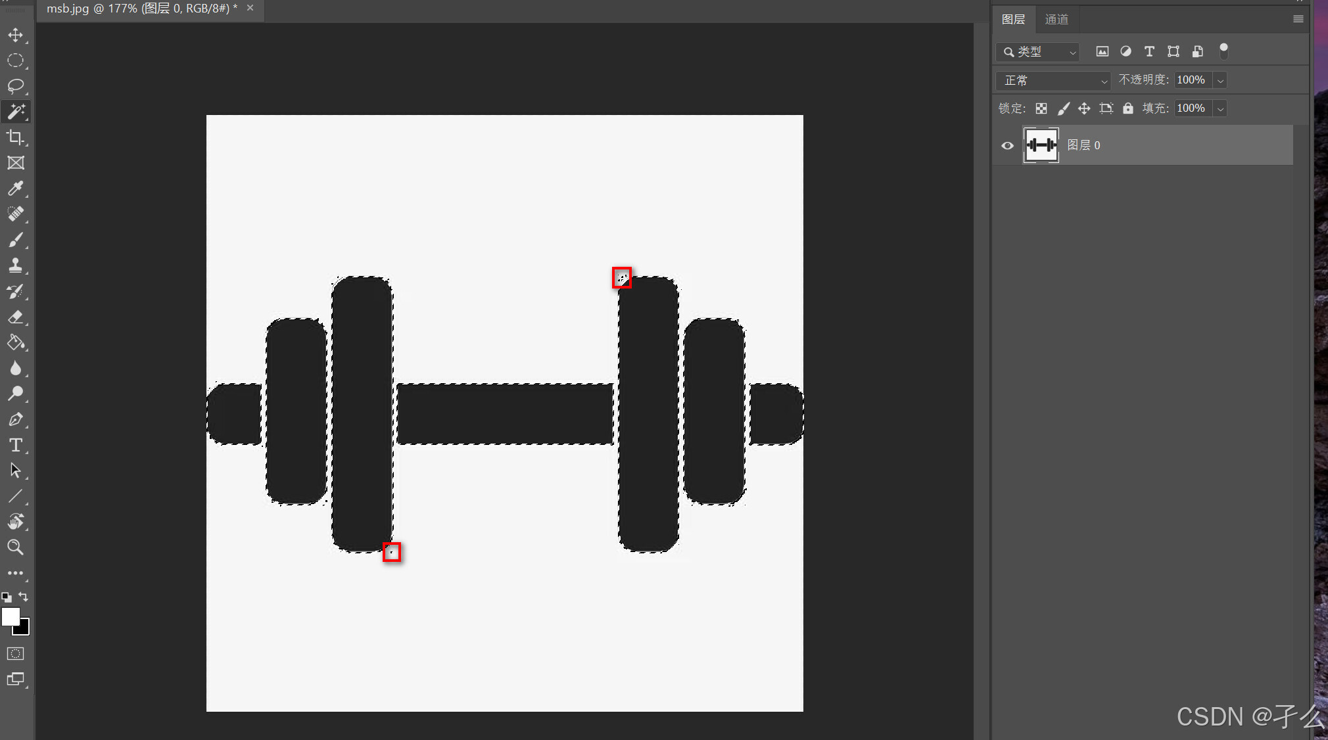Screen dimensions: 1328x740
Task: Select the Eraser tool
Action: 15,317
